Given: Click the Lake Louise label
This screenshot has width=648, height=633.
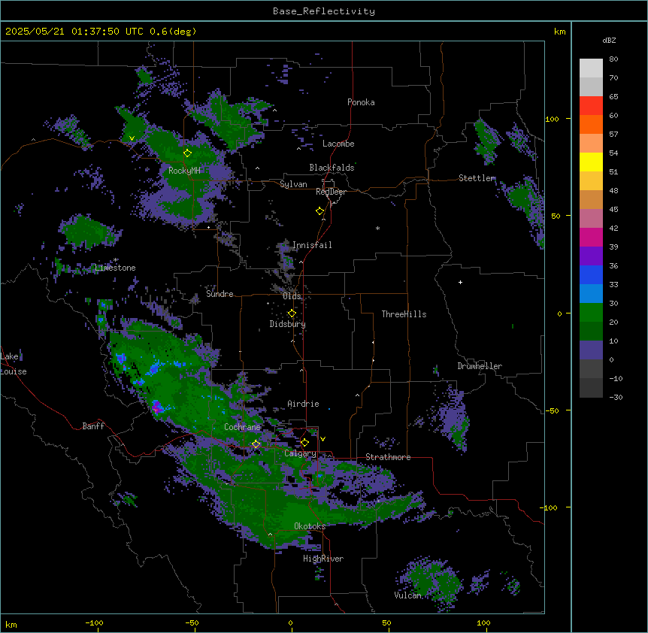Looking at the screenshot, I should (14, 364).
